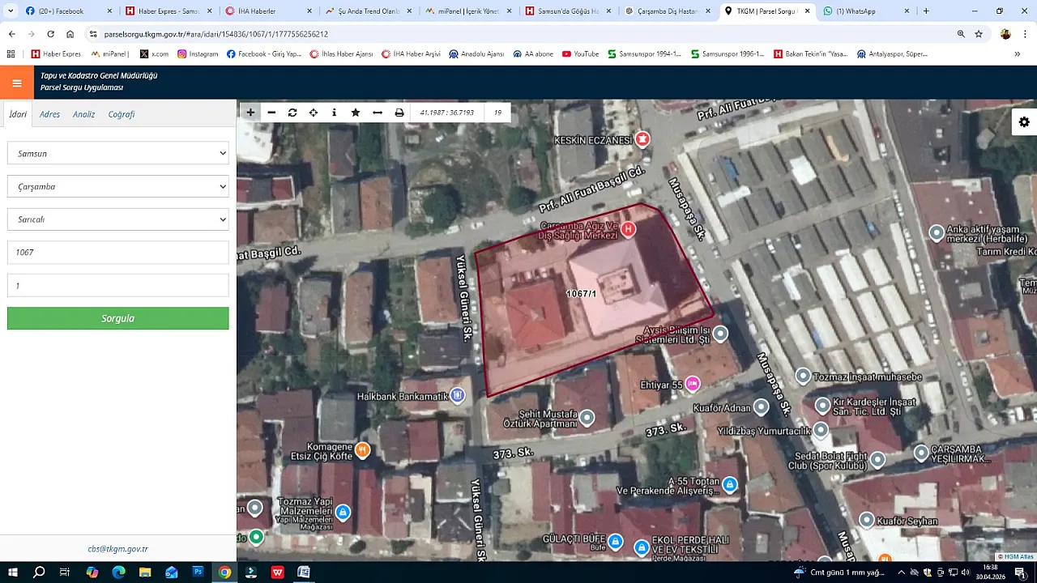This screenshot has width=1037, height=583.
Task: Click the star favorites icon
Action: (x=356, y=113)
